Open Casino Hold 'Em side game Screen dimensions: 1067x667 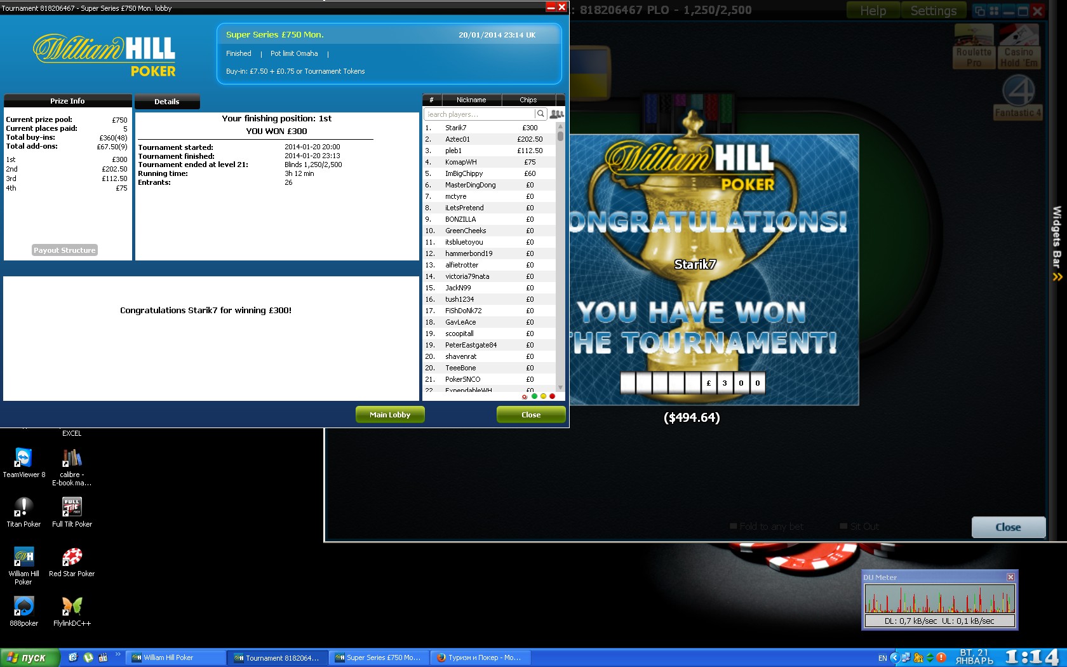[1019, 46]
